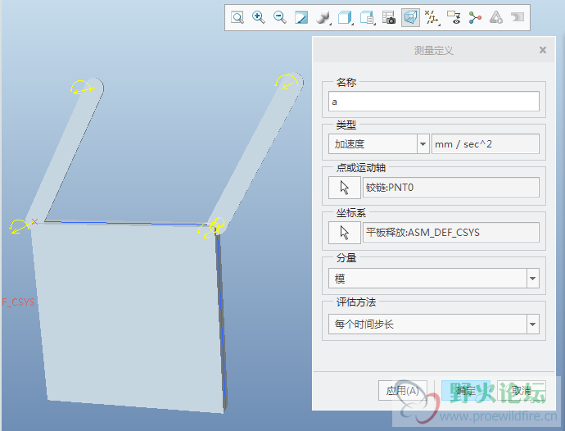
Task: Select the yellow joint arrow on left bar top
Action: pos(81,88)
